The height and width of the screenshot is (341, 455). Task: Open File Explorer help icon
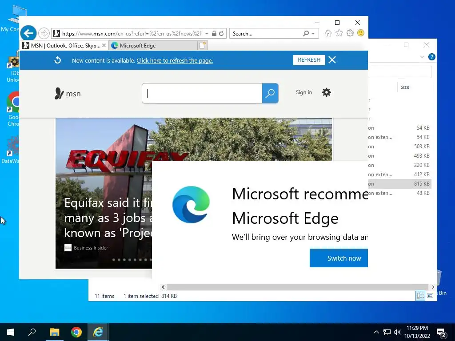[x=432, y=57]
